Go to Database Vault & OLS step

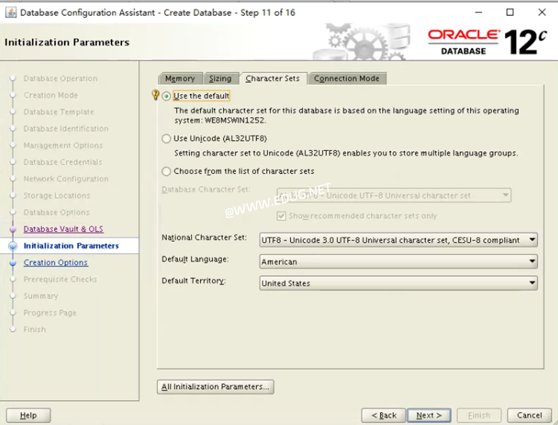point(63,229)
